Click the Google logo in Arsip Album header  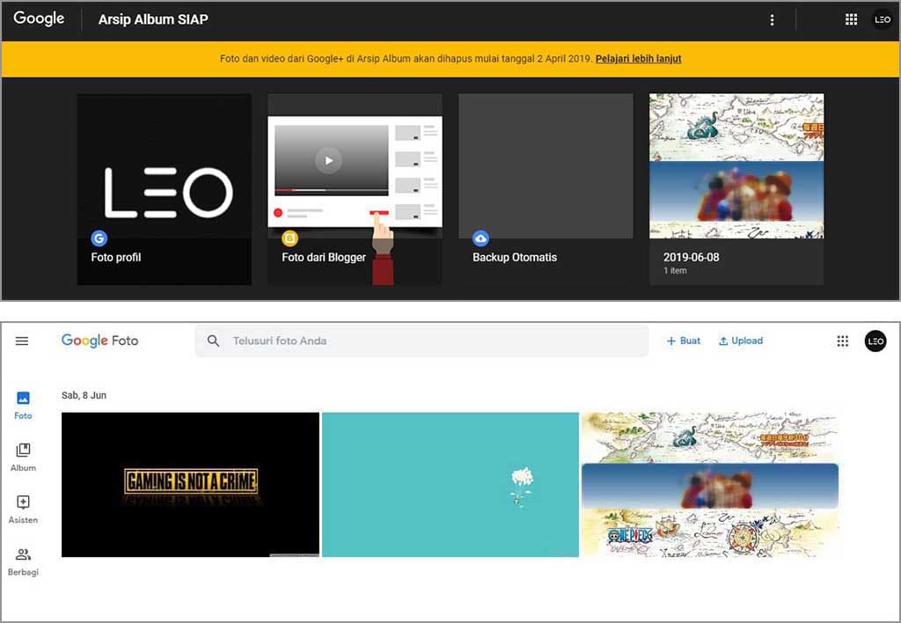tap(39, 18)
